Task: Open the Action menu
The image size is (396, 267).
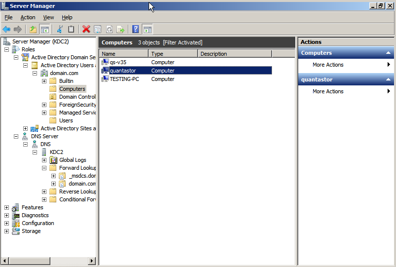Action: (x=28, y=17)
